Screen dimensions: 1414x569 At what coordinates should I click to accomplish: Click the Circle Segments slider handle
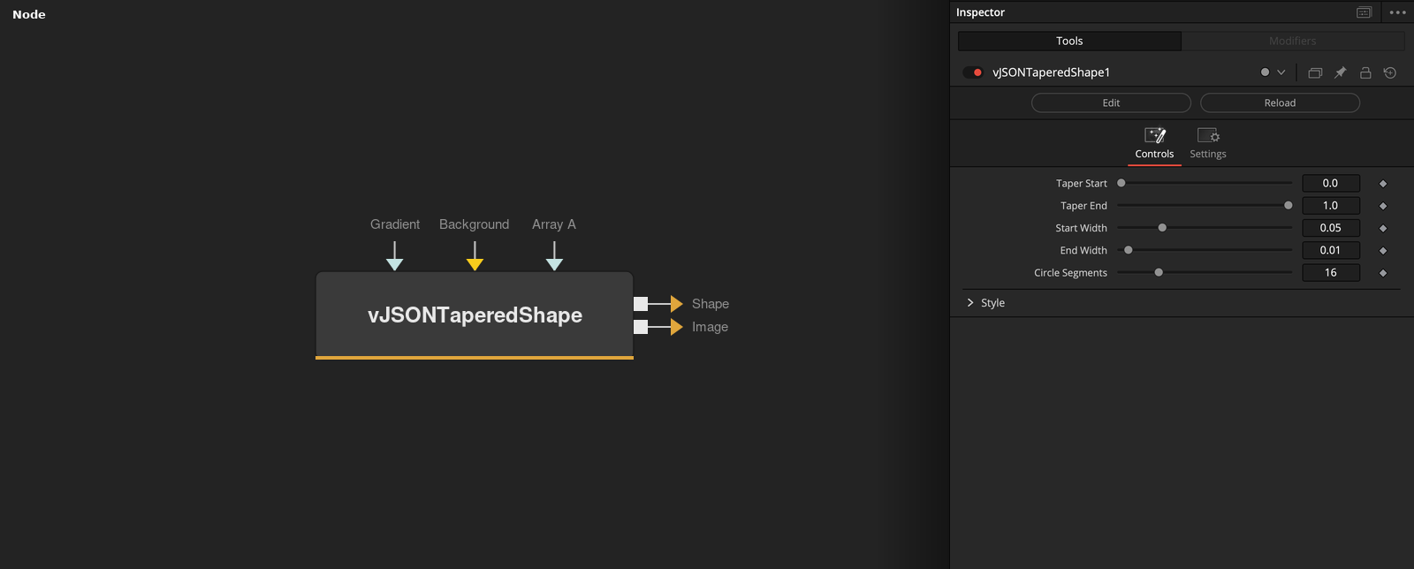pyautogui.click(x=1159, y=272)
